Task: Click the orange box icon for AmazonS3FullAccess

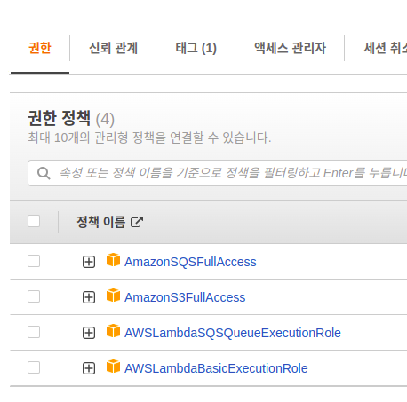Action: [x=113, y=296]
